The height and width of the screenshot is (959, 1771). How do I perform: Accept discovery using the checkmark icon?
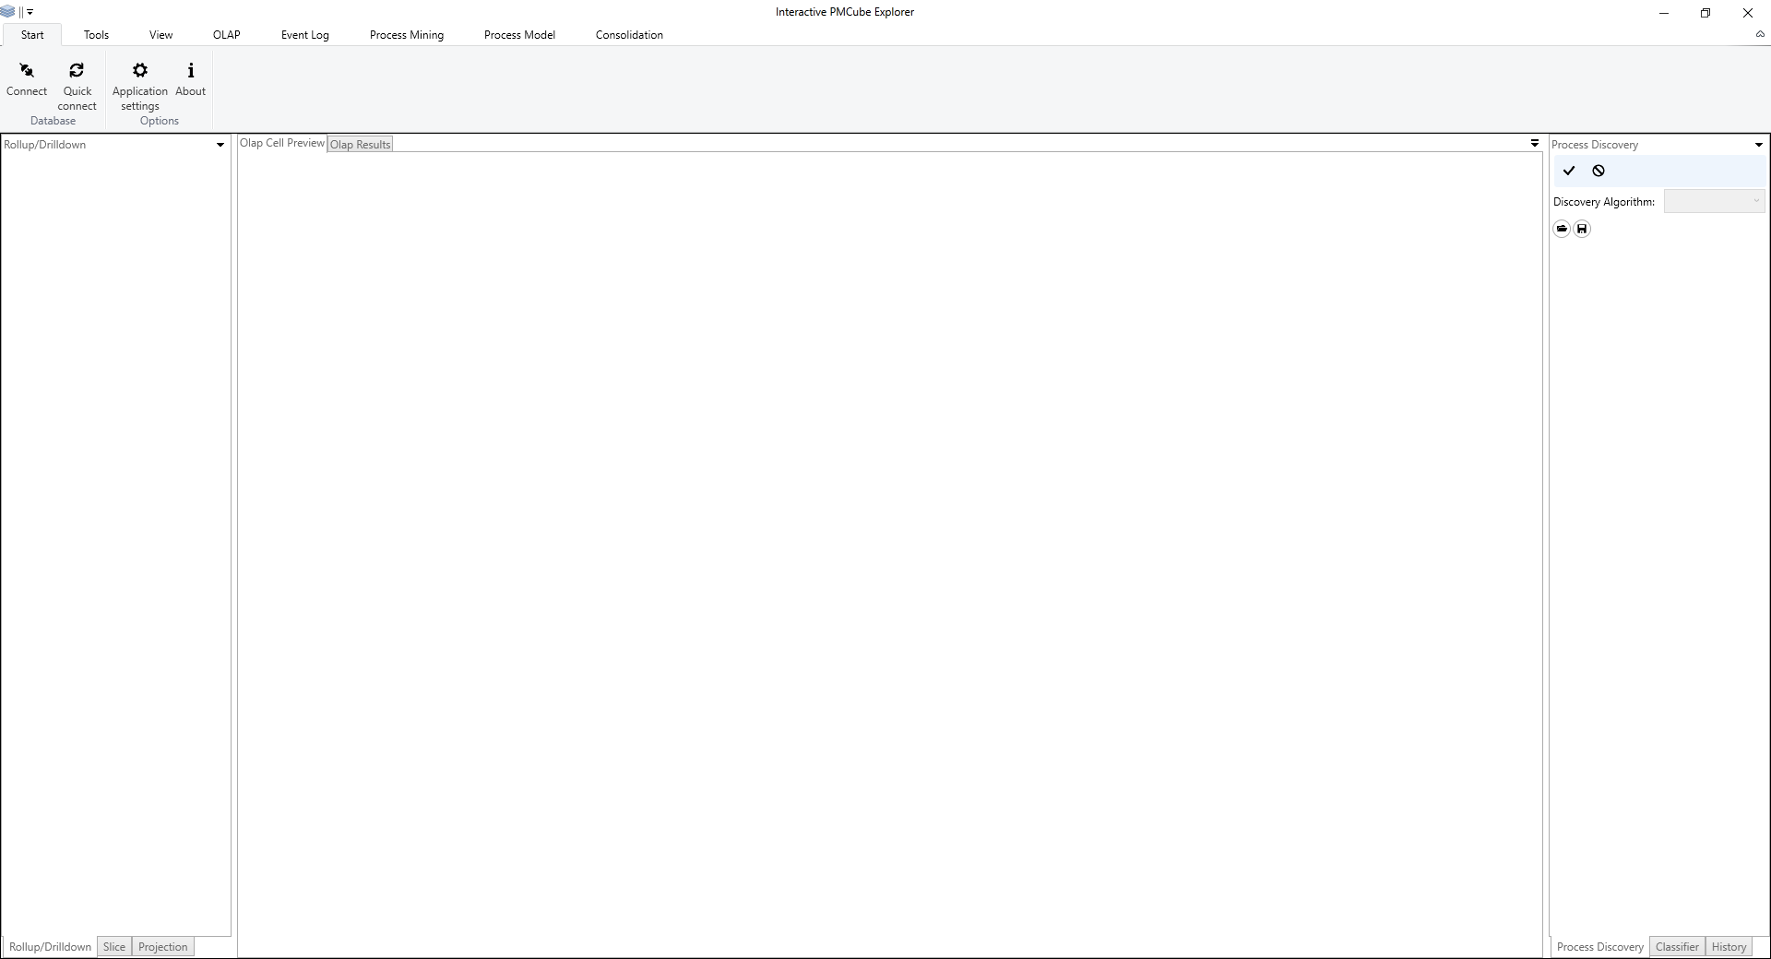tap(1569, 171)
